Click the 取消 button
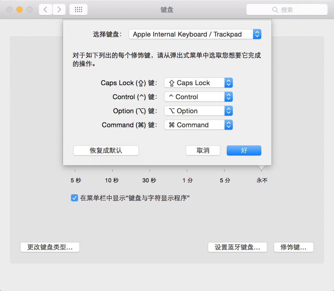 click(203, 150)
